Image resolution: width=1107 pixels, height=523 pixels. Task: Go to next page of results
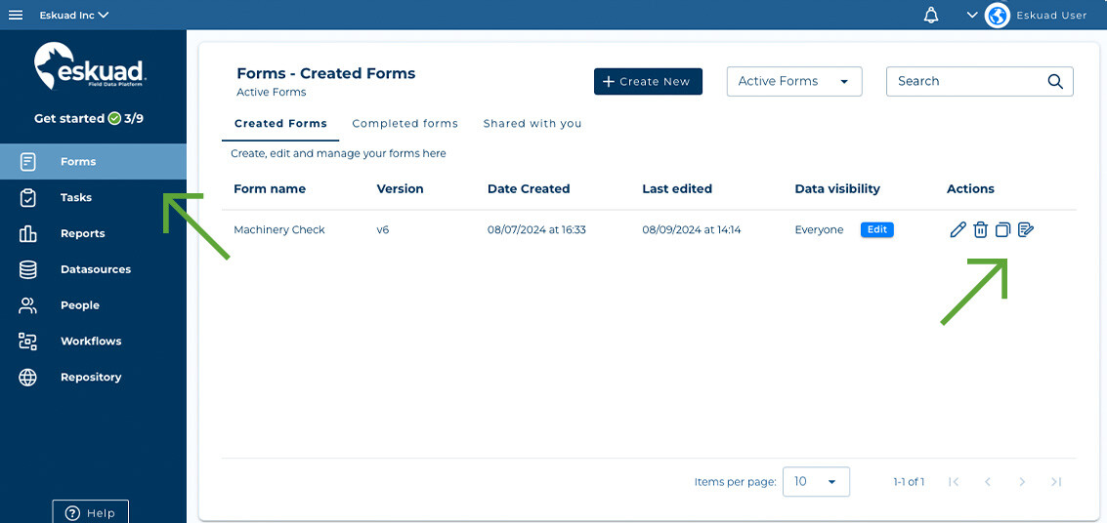1022,482
